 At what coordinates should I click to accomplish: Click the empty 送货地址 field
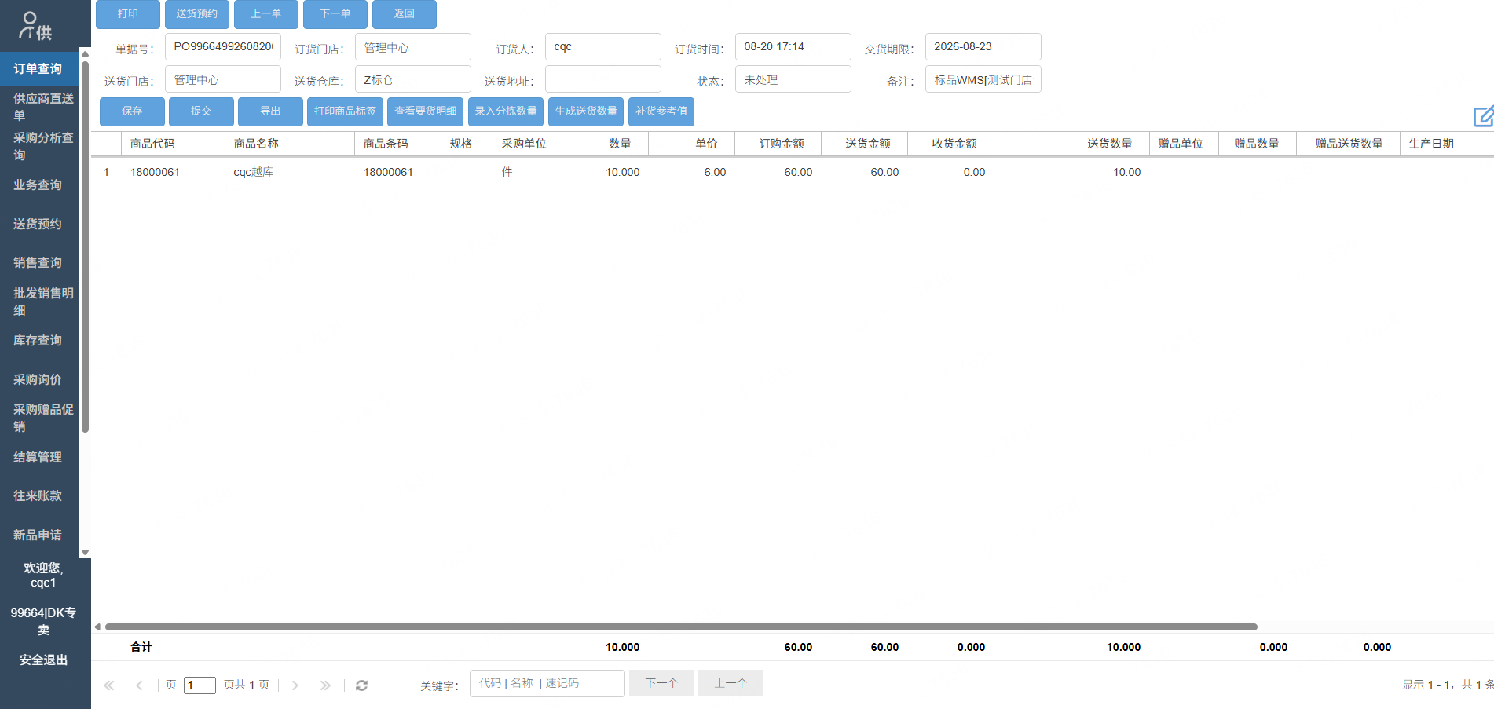point(603,79)
